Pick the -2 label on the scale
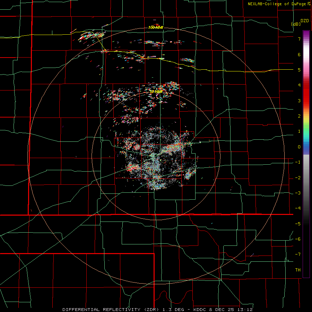312x312 pixels. [298, 178]
